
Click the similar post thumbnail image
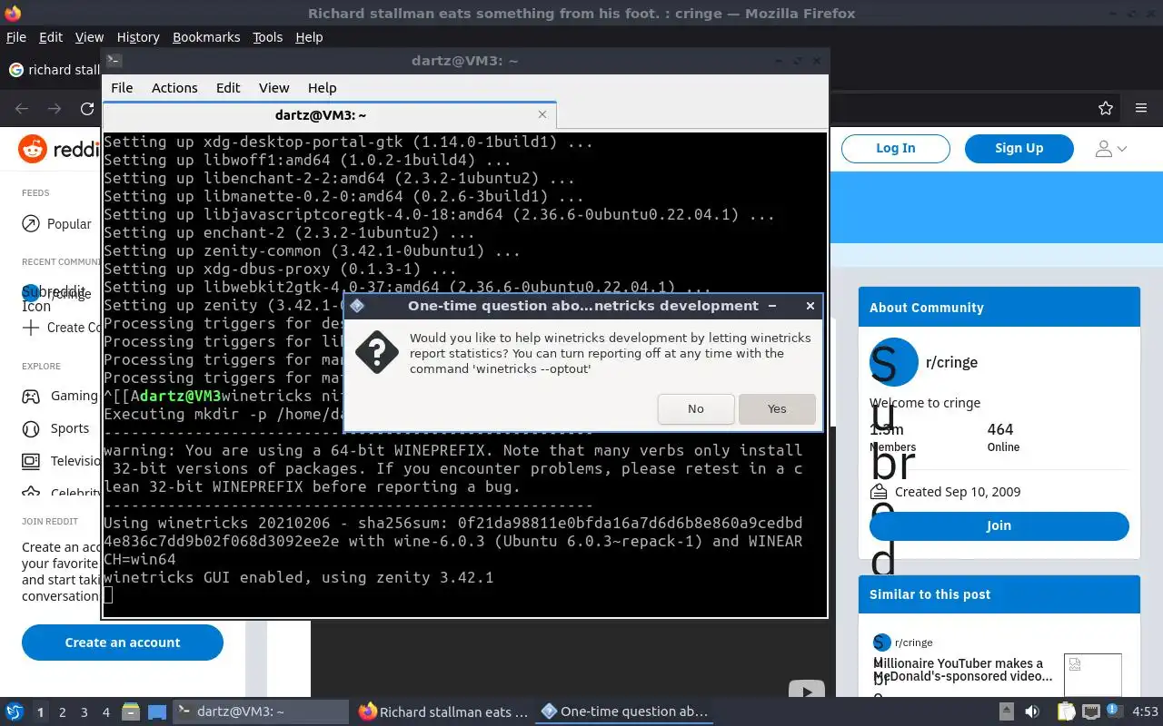click(x=1092, y=675)
